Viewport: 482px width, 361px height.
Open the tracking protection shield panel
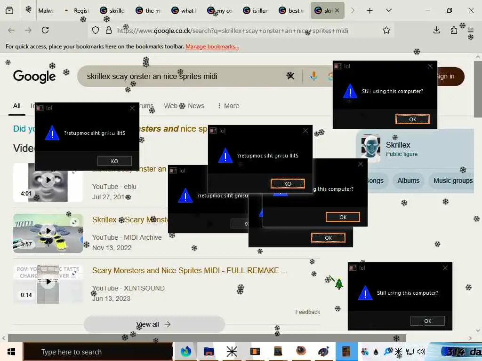96,31
